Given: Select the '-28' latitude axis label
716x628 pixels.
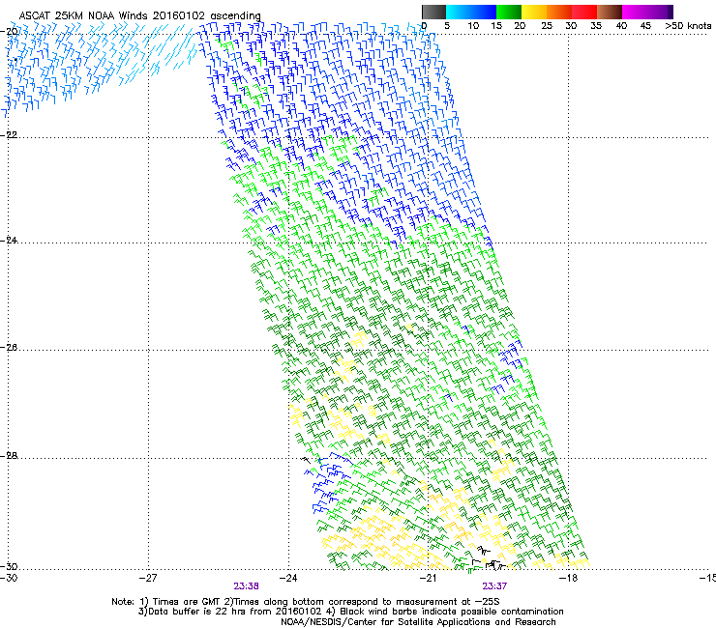Looking at the screenshot, I should pyautogui.click(x=9, y=456).
